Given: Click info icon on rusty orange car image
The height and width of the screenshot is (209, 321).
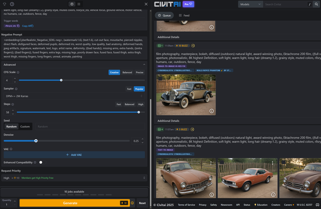Looking at the screenshot, I should click(x=211, y=195).
